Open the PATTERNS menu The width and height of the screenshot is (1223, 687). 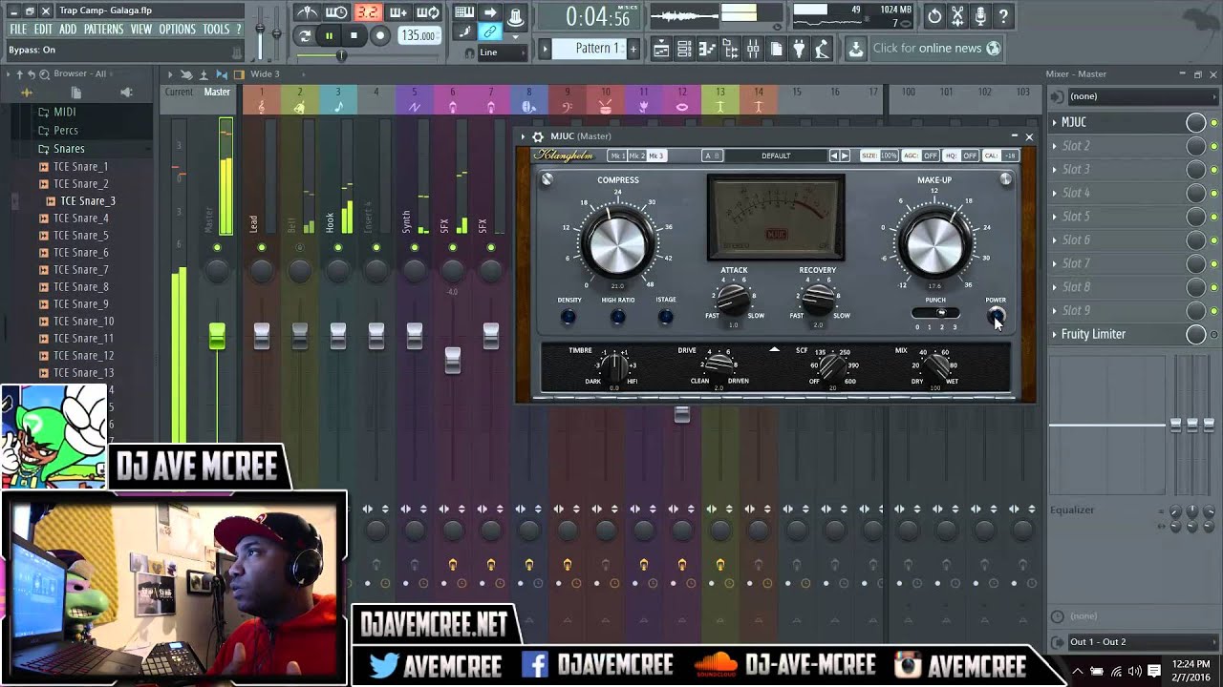103,30
